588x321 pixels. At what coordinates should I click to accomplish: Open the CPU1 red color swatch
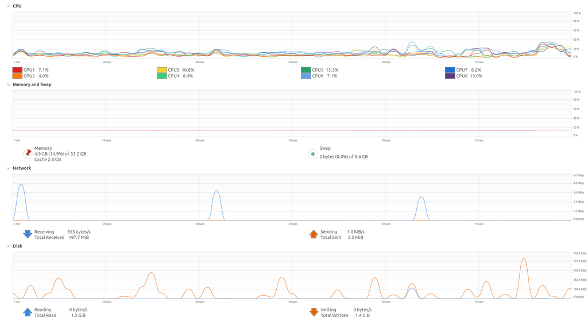[17, 70]
